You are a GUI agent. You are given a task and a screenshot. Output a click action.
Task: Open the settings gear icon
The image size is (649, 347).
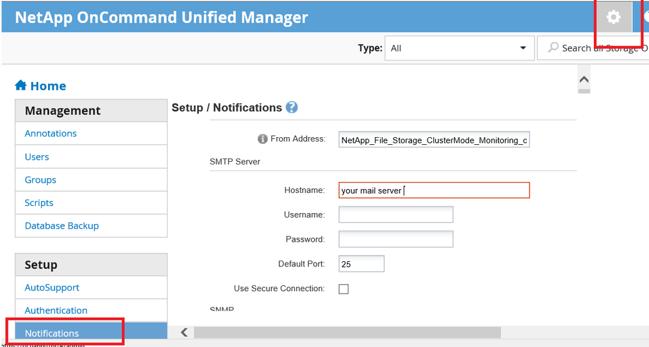(613, 18)
